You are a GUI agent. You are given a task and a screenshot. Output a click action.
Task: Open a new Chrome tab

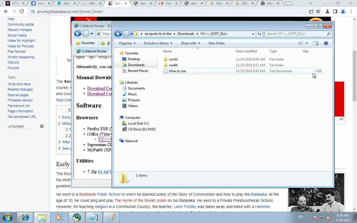(x=289, y=3)
